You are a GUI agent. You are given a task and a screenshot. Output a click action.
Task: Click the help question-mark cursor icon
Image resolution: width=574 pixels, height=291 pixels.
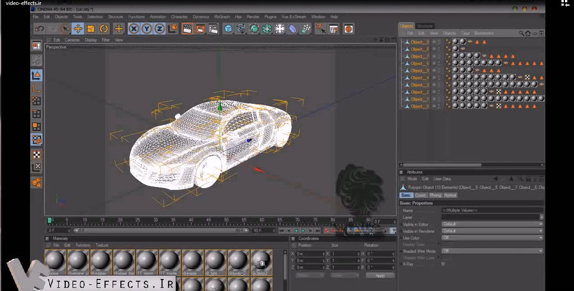coord(320,29)
